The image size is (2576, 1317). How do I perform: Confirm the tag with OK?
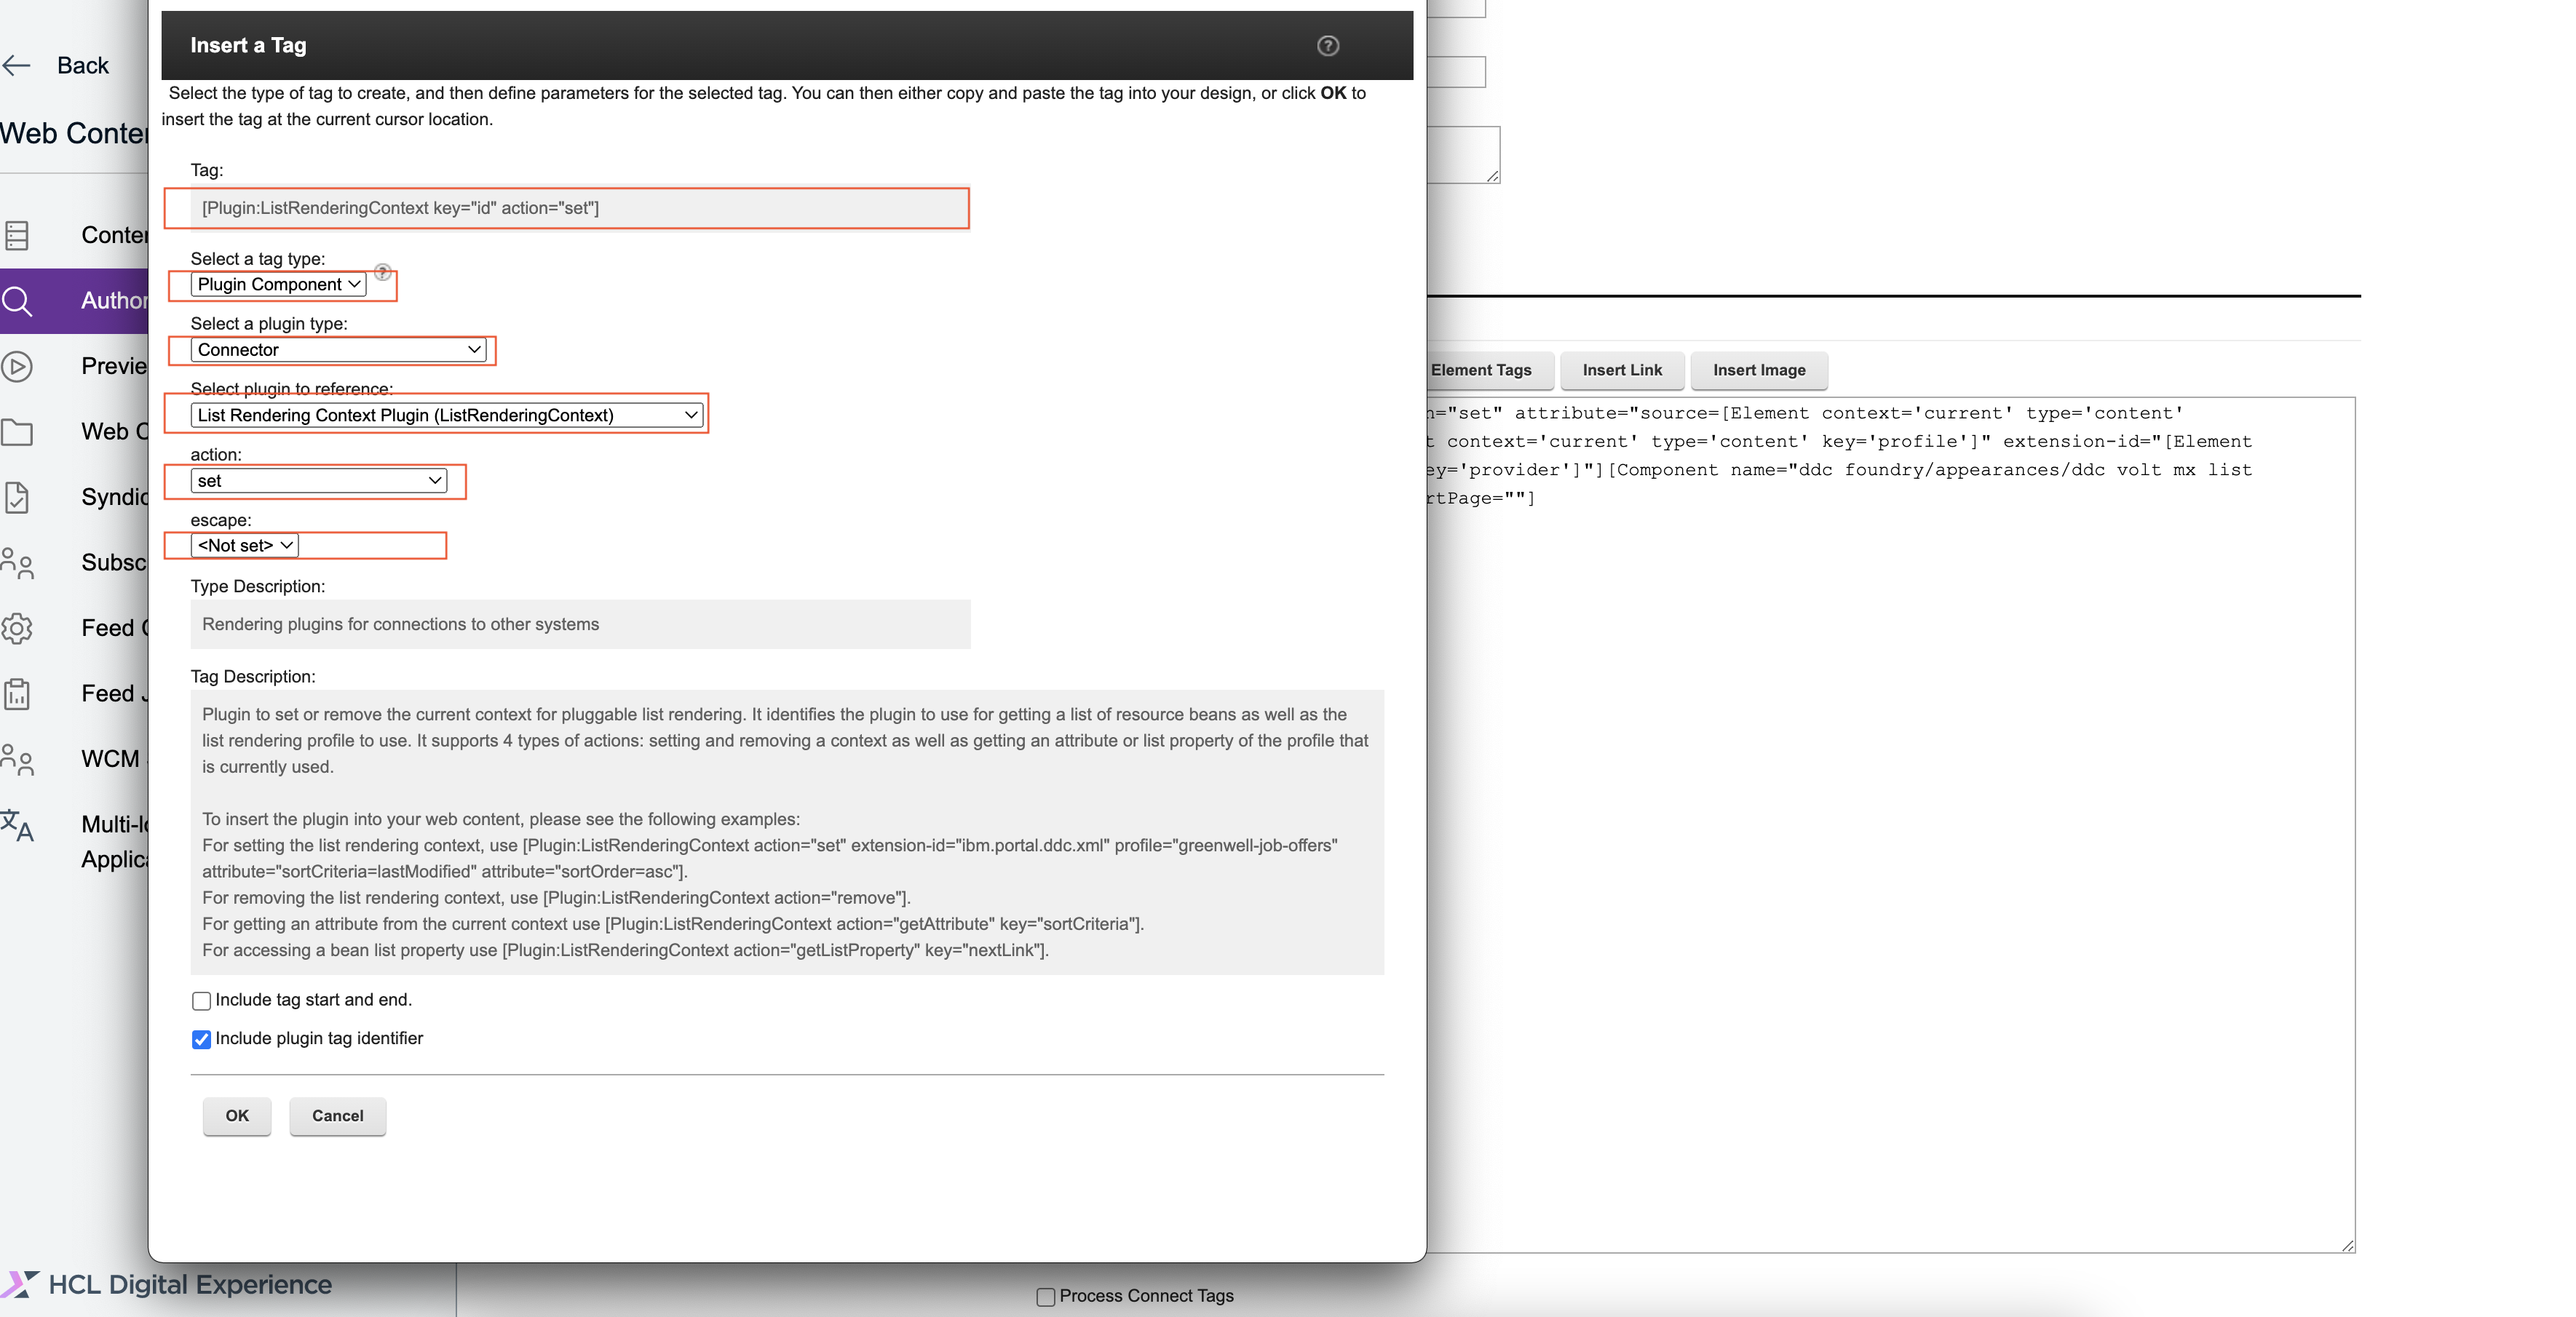point(236,1116)
